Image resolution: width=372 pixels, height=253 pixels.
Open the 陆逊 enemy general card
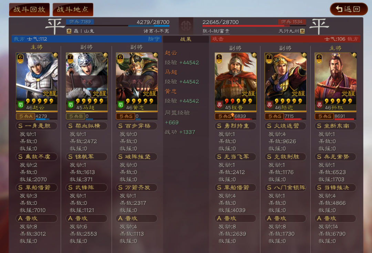pos(286,82)
